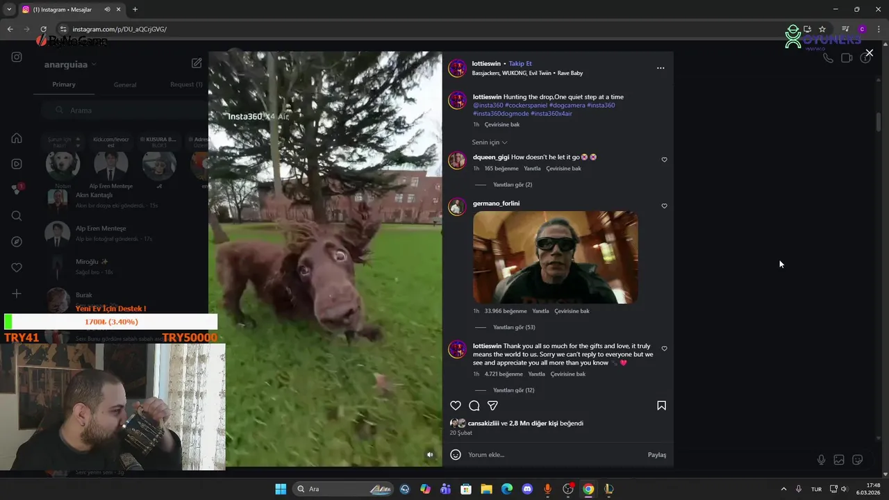Follow lottieswin via Takip Et
This screenshot has height=500, width=889.
[x=520, y=63]
